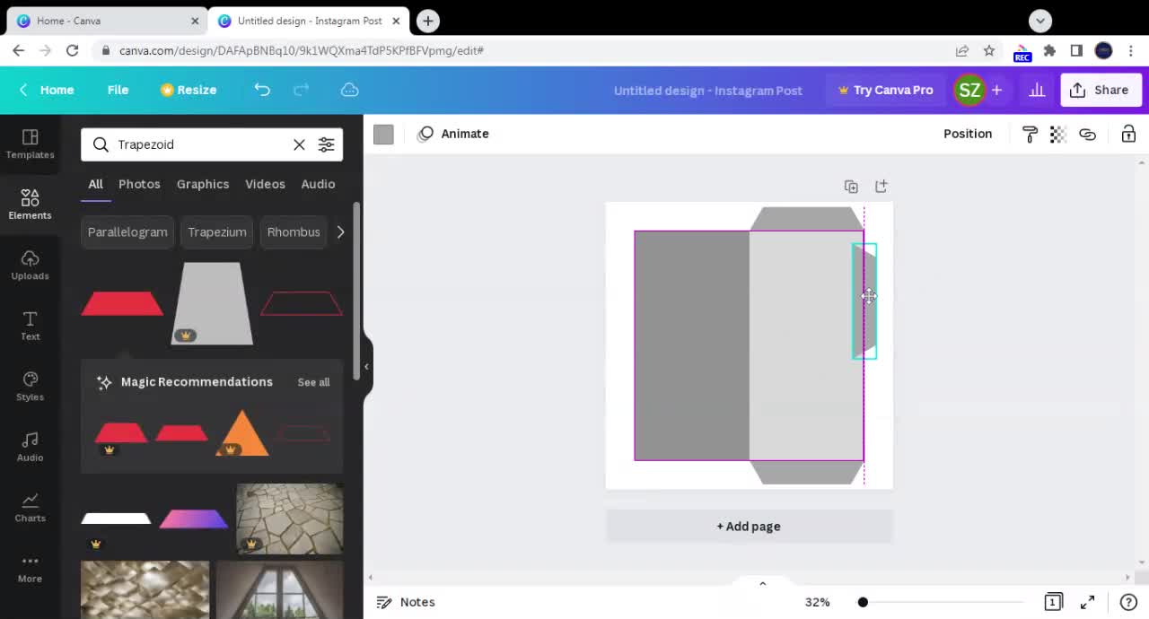Open the SZ account avatar

click(x=969, y=90)
